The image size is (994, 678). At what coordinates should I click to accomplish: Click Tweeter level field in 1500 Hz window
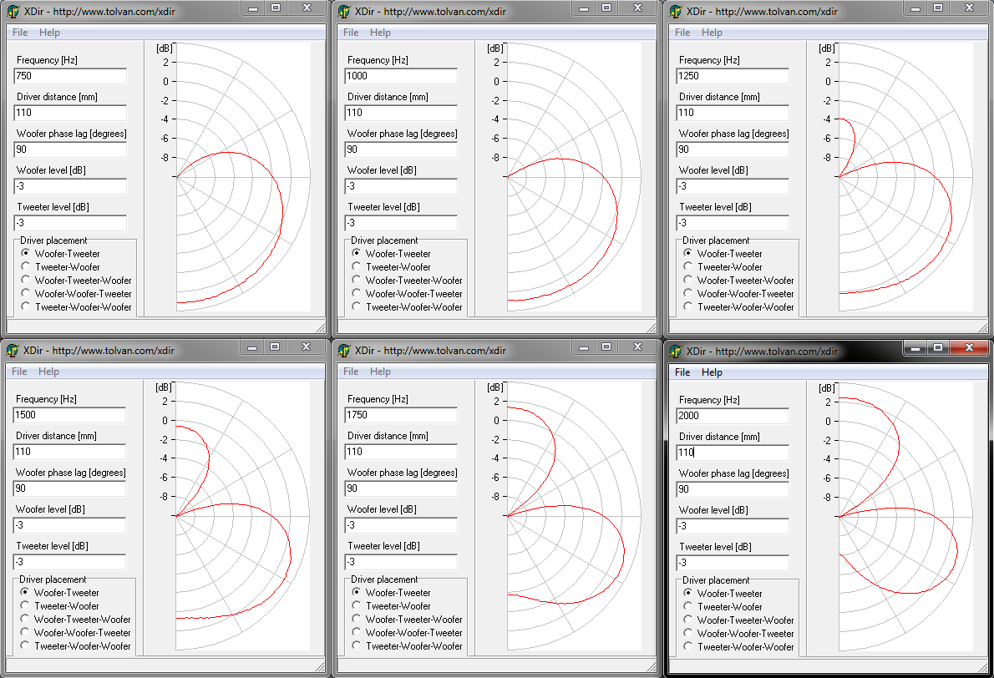(x=69, y=562)
